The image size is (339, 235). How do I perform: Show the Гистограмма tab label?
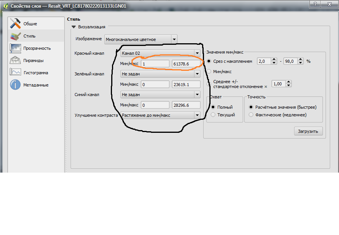pyautogui.click(x=36, y=73)
